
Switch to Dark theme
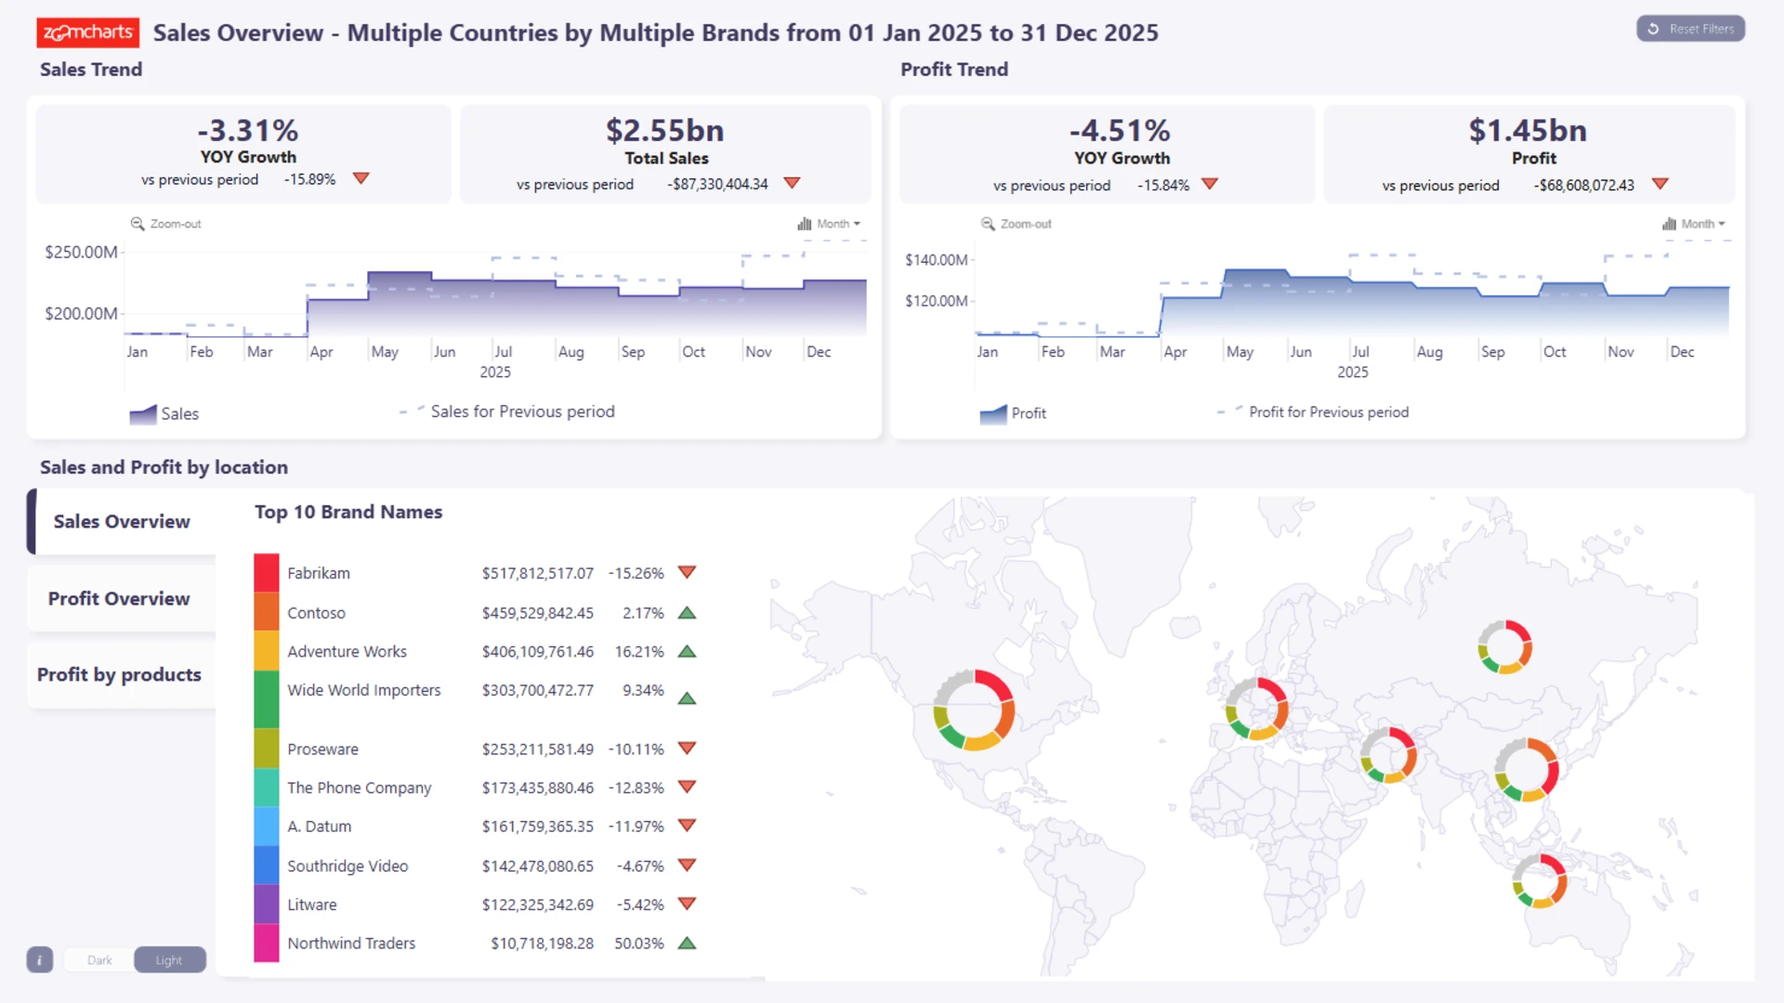99,960
